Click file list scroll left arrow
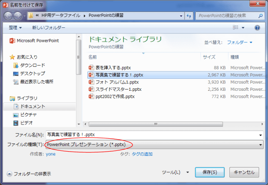The height and width of the screenshot is (185, 268). tap(85, 124)
